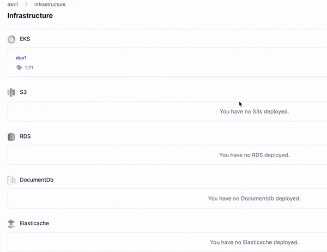Viewport: 327px width, 252px height.
Task: Open the dev1 cluster link
Action: coord(21,58)
